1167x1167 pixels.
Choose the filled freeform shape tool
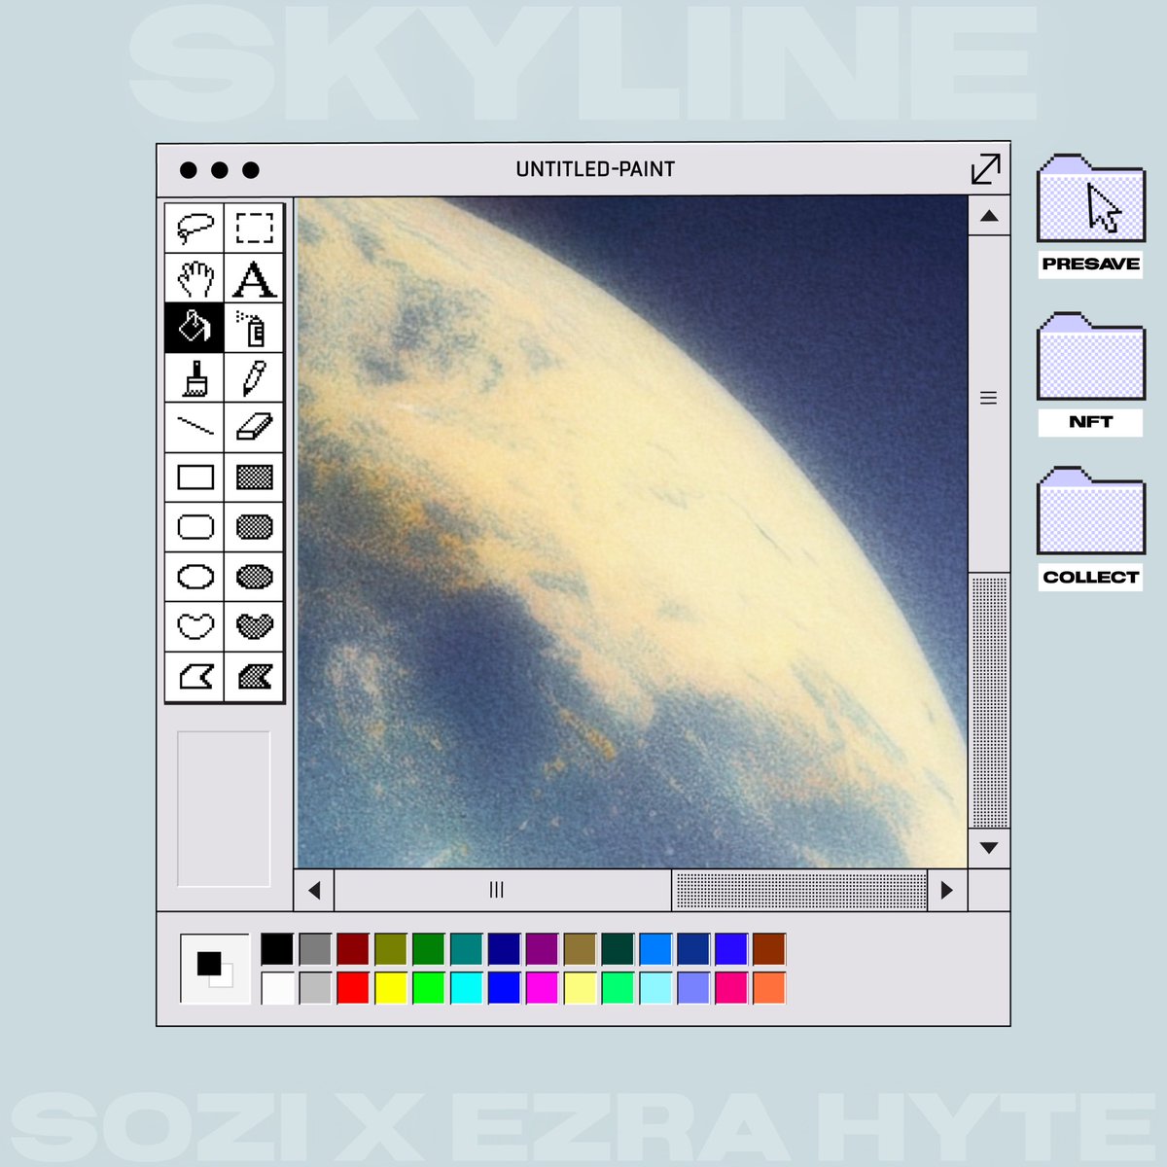point(254,626)
